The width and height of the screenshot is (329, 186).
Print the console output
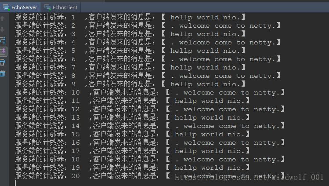(3, 62)
